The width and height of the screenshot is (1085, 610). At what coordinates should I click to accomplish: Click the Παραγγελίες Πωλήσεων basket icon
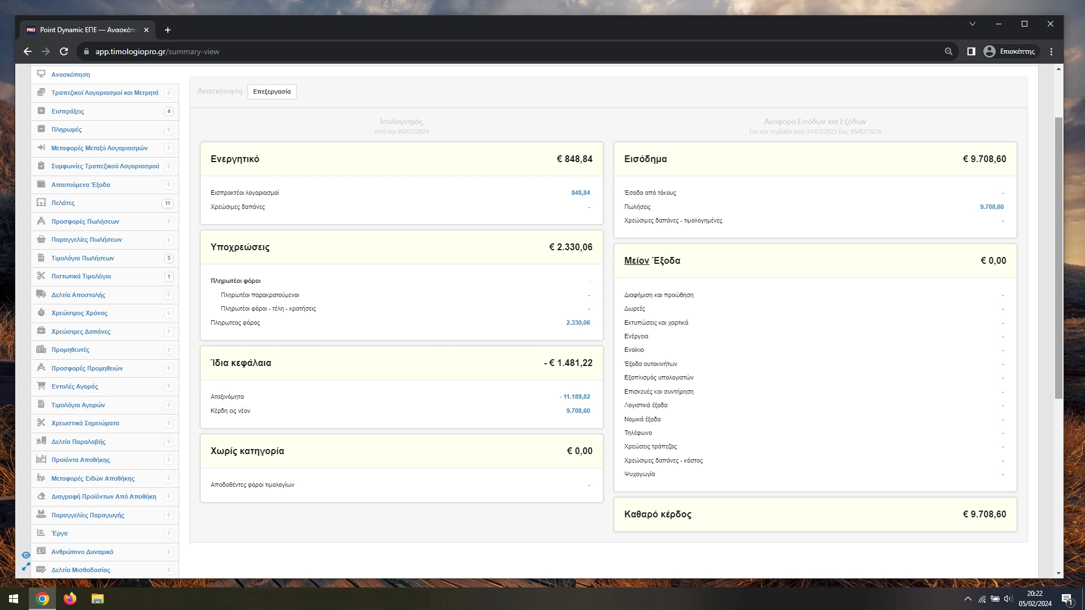click(x=41, y=239)
